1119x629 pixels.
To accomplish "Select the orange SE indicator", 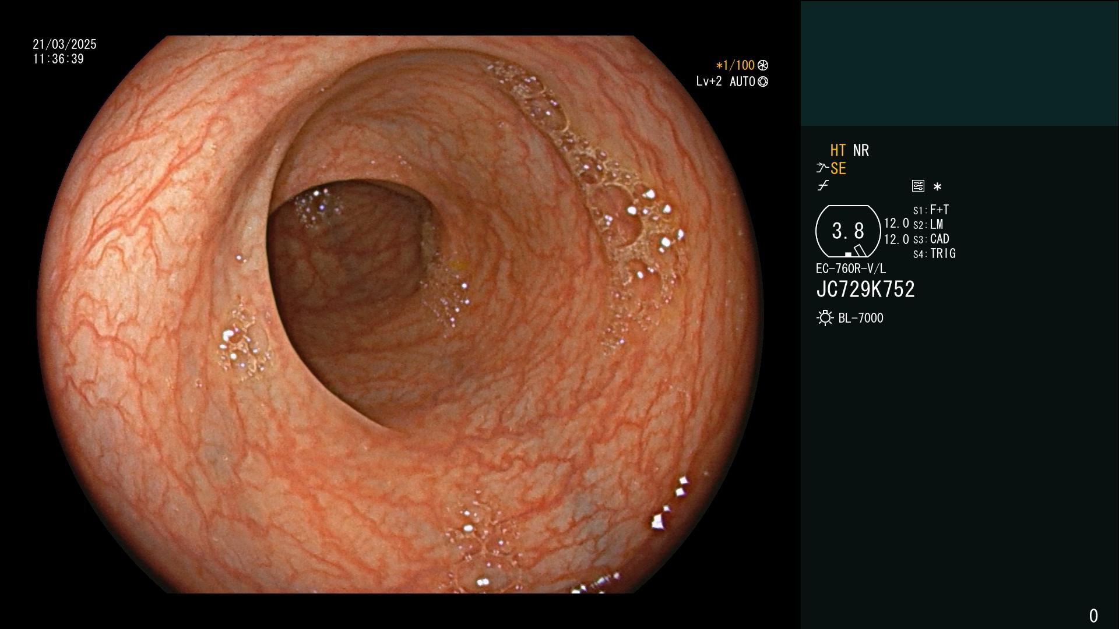I will click(838, 168).
